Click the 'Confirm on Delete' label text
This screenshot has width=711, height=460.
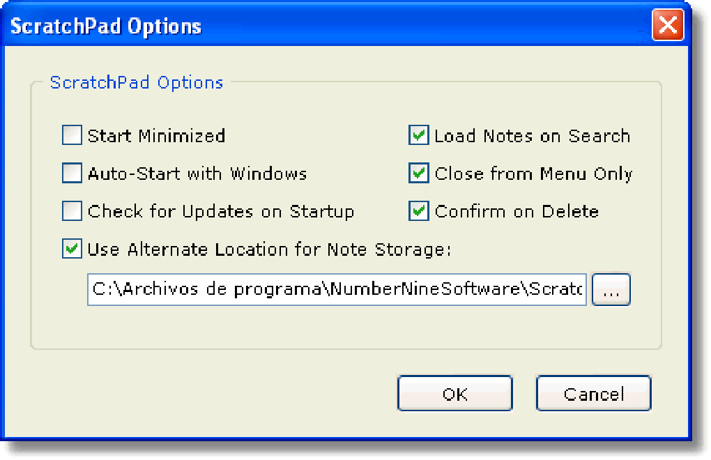tap(517, 212)
